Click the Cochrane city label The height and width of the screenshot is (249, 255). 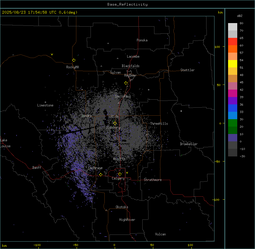(x=95, y=168)
